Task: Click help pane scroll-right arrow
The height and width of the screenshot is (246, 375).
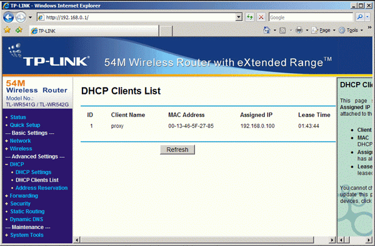Action: pos(369,240)
